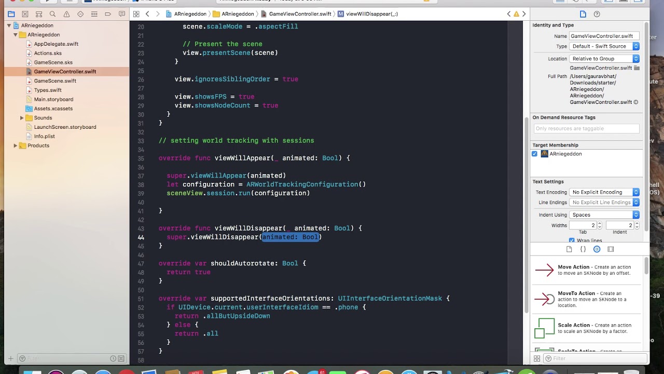Show the Issue navigator warning icon
This screenshot has width=664, height=374.
point(66,14)
